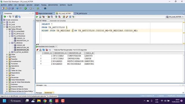
Task: Open the Ayuda menu
Action: [70, 5]
